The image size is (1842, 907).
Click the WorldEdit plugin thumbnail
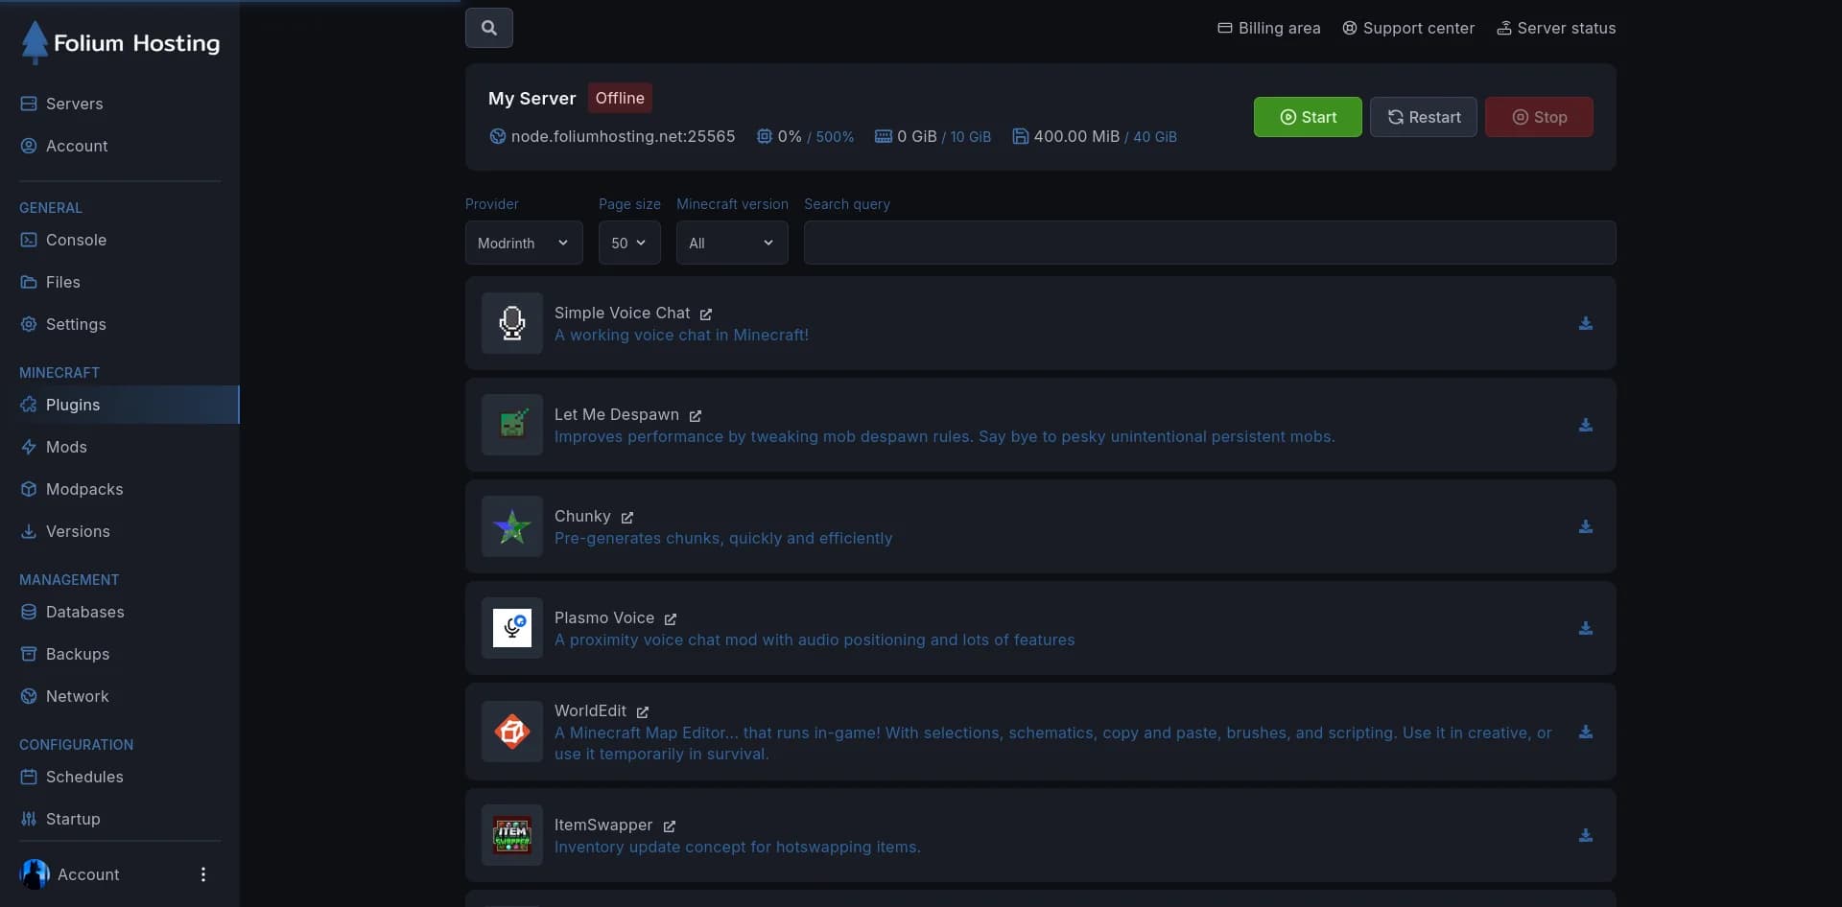click(512, 732)
